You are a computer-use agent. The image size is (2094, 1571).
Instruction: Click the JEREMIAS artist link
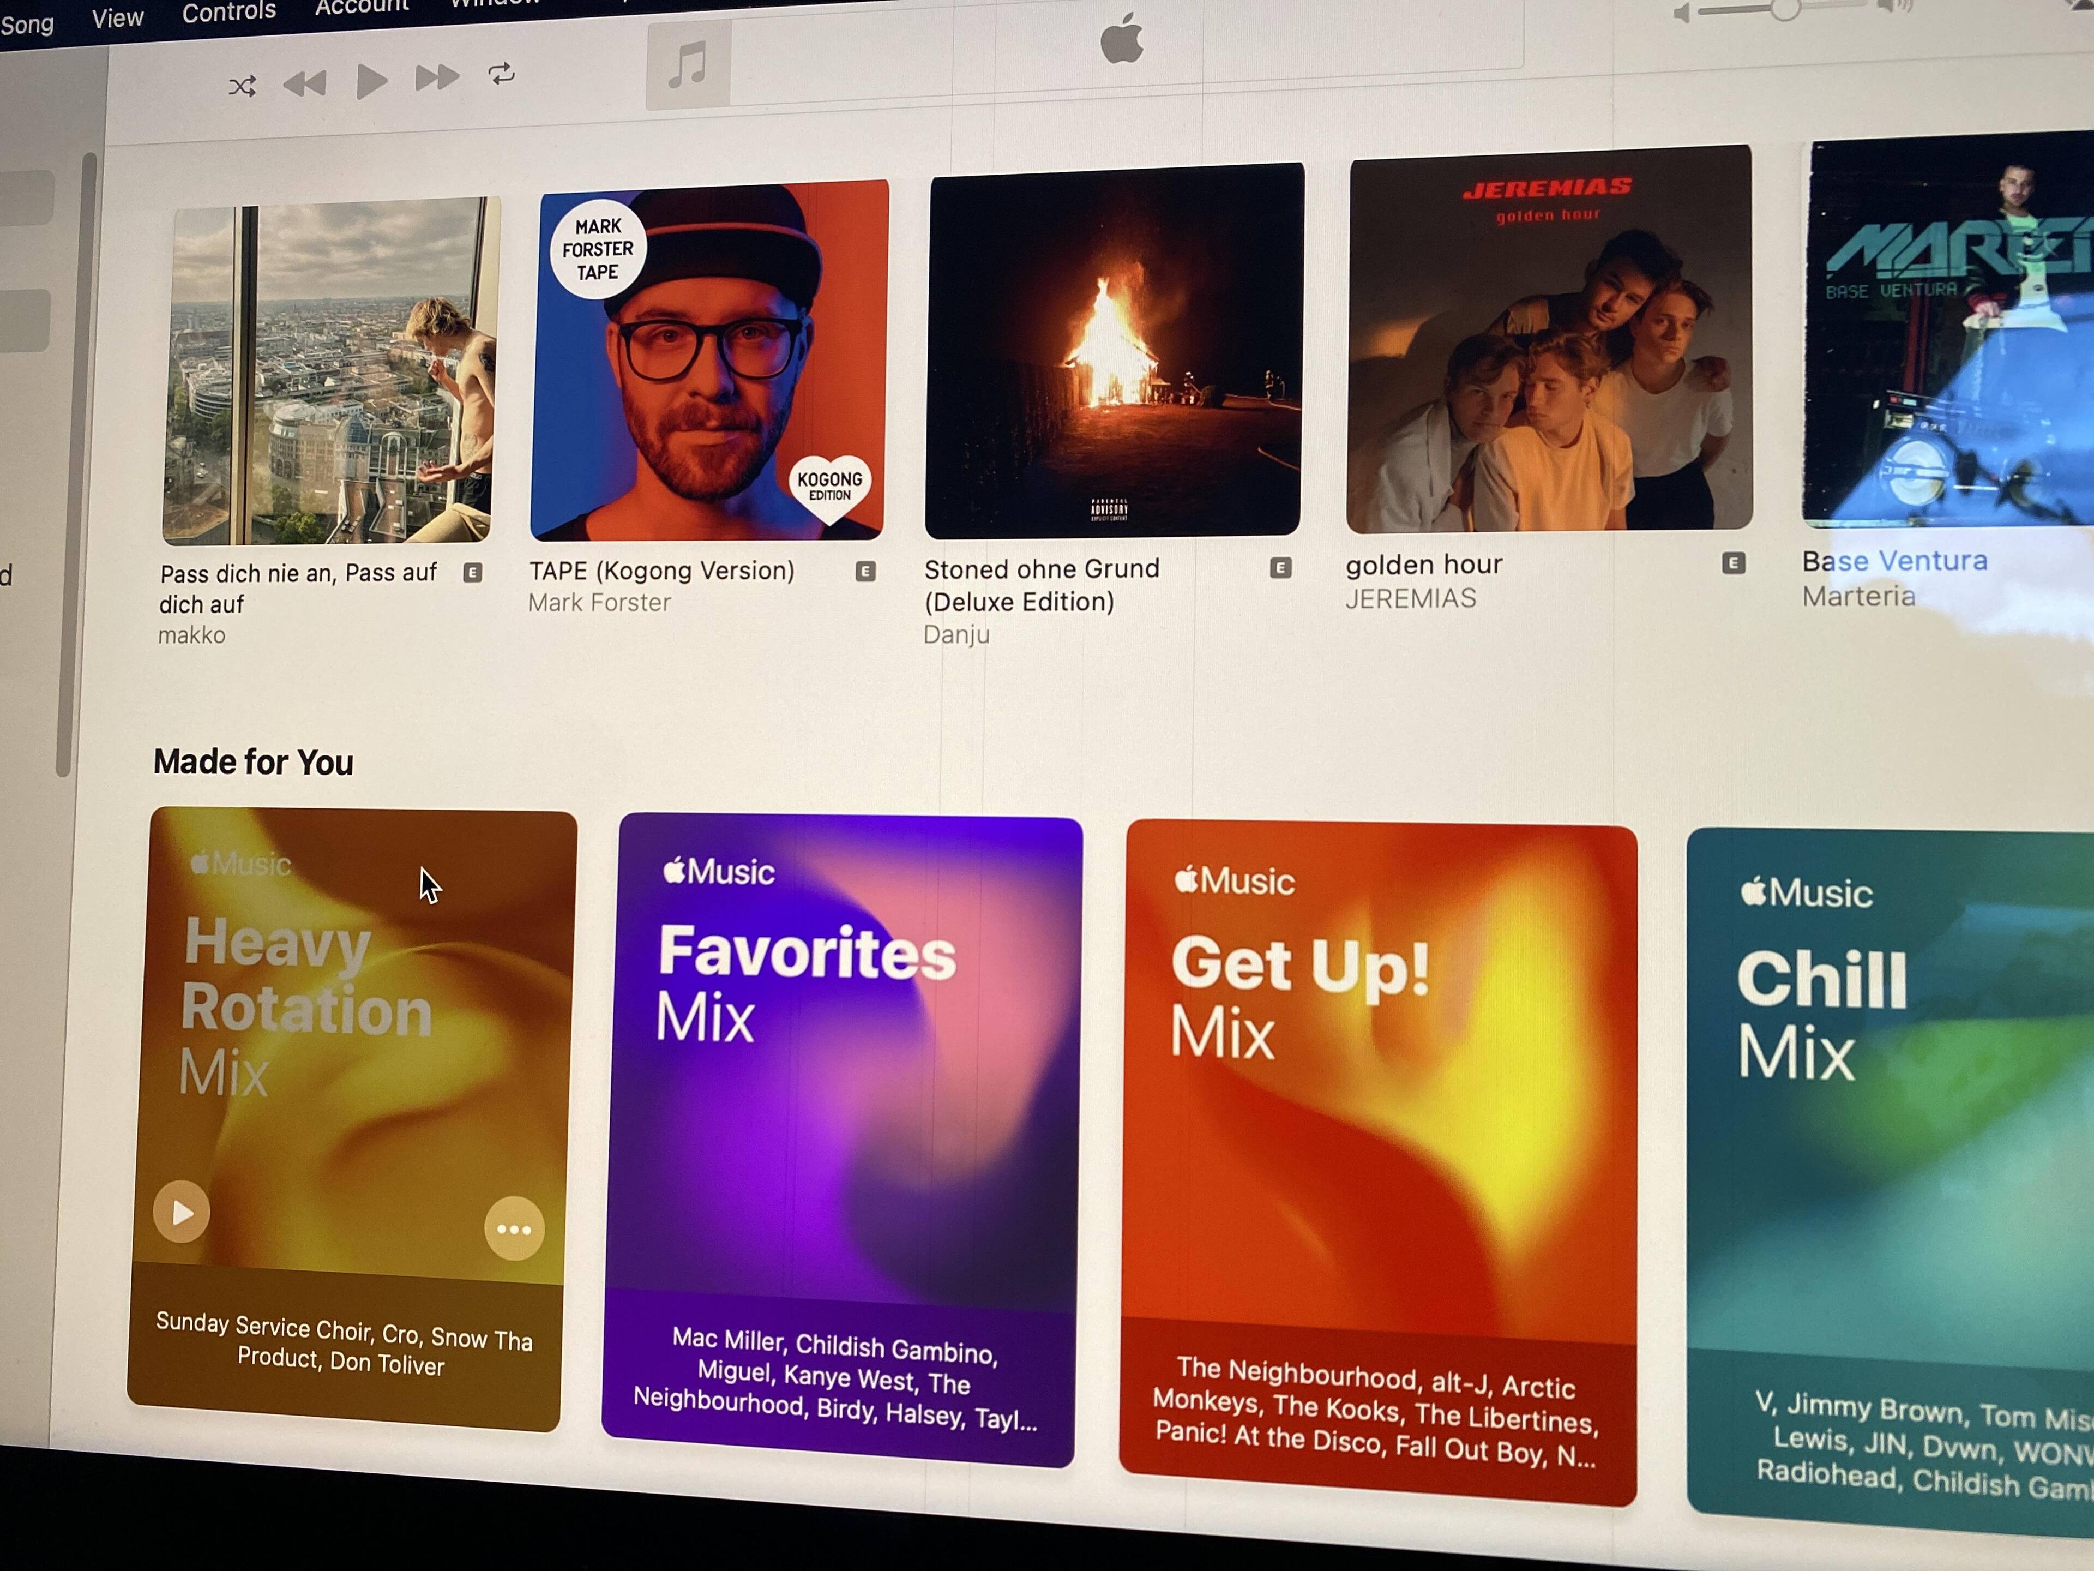pyautogui.click(x=1411, y=598)
